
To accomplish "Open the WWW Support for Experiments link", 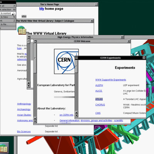I will click(x=110, y=80).
